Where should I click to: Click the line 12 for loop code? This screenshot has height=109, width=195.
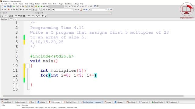click(69, 75)
